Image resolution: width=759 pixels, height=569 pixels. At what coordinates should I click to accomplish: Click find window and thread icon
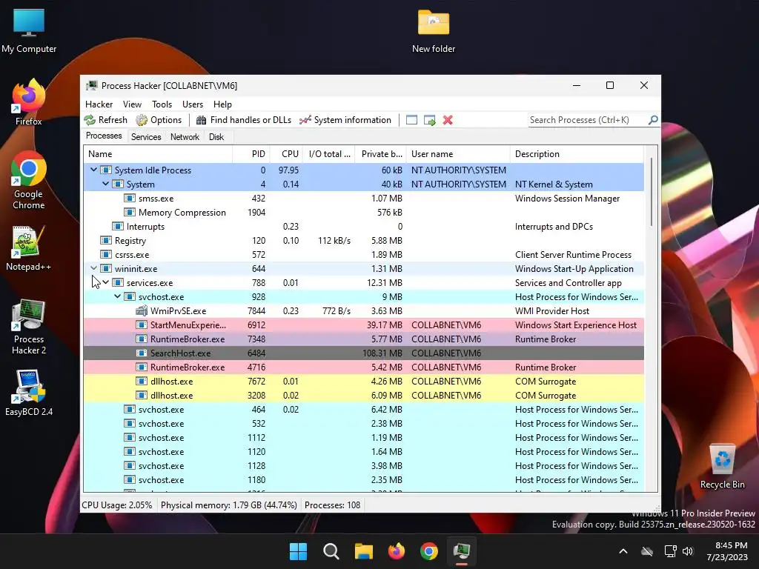click(429, 120)
